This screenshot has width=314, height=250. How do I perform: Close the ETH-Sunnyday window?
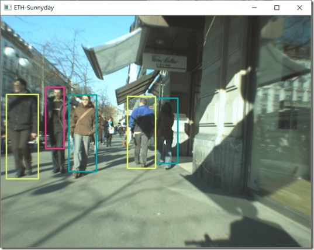299,8
